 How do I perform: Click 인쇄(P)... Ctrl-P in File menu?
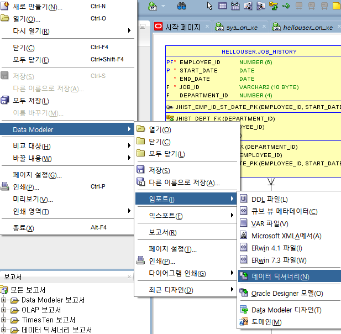67,187
